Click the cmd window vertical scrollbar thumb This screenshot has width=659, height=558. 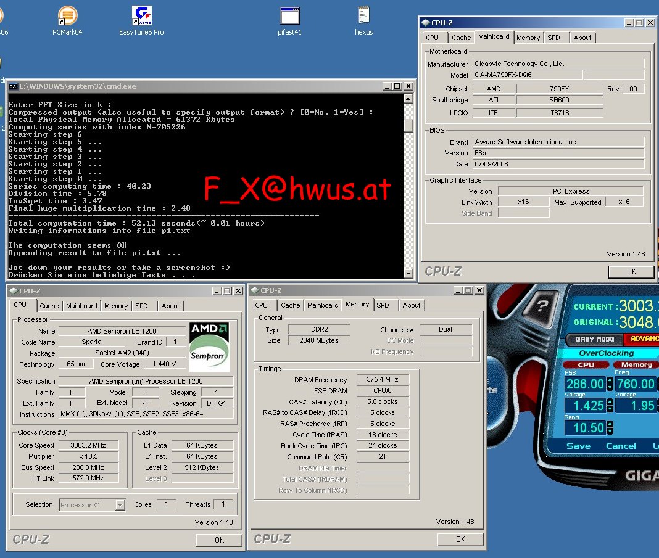tap(408, 125)
